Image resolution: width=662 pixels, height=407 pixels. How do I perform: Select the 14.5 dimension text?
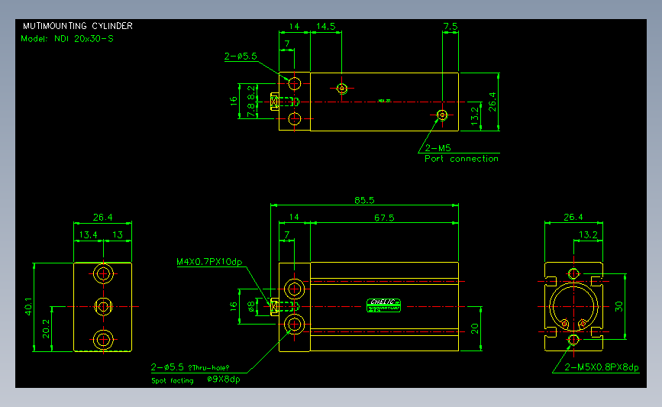point(326,26)
